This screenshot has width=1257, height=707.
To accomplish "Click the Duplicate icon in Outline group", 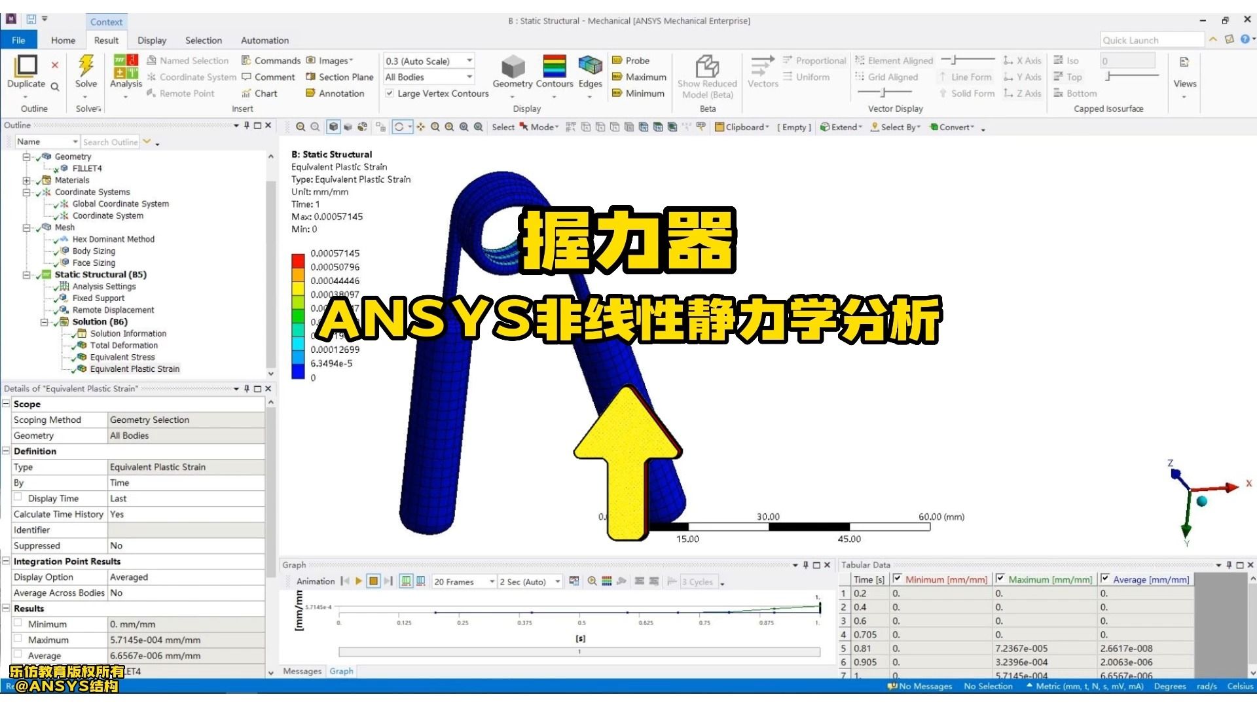I will click(x=26, y=66).
